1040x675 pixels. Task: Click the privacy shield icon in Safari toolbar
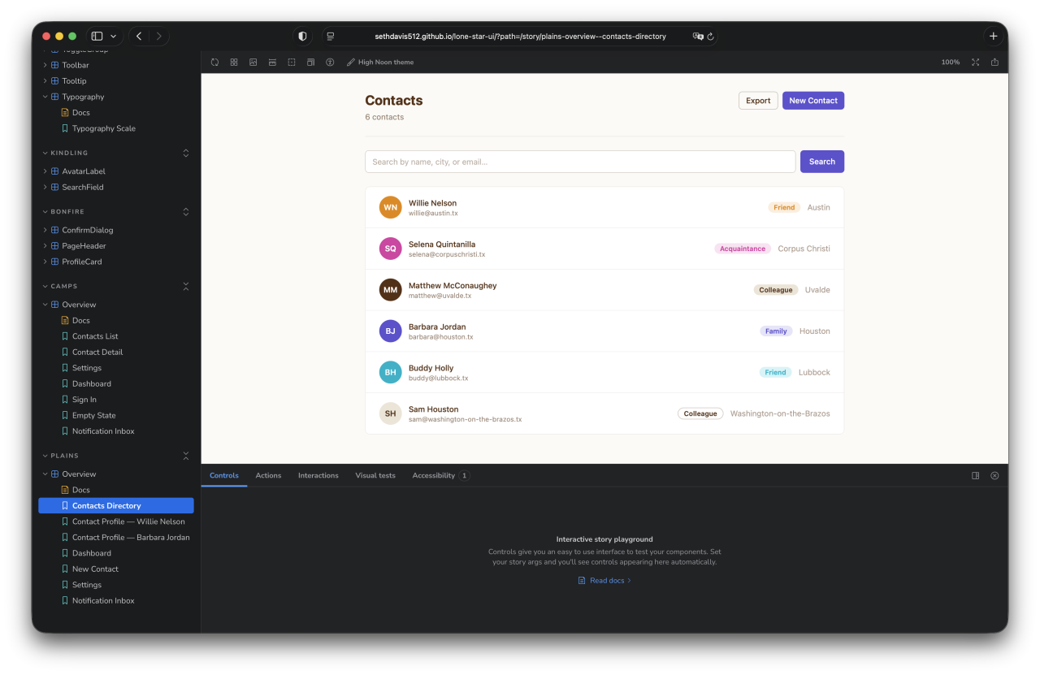click(301, 36)
